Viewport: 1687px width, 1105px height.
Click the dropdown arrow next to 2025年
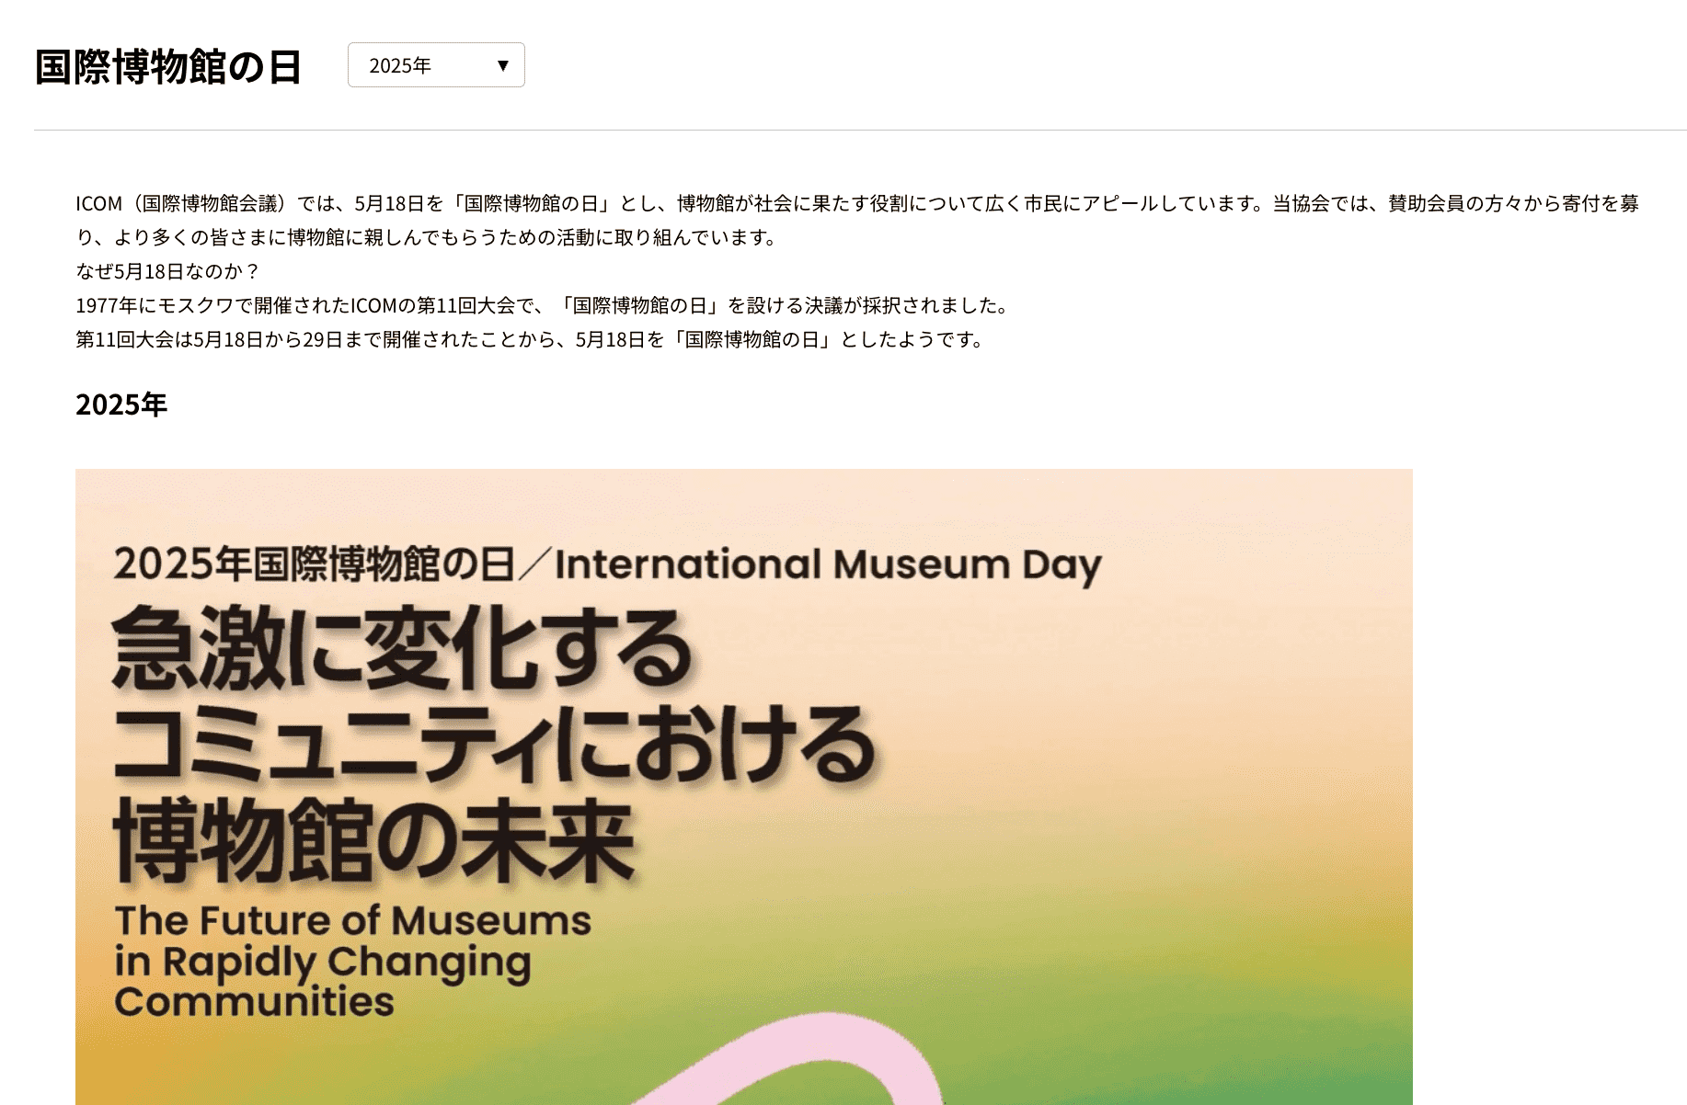[502, 64]
